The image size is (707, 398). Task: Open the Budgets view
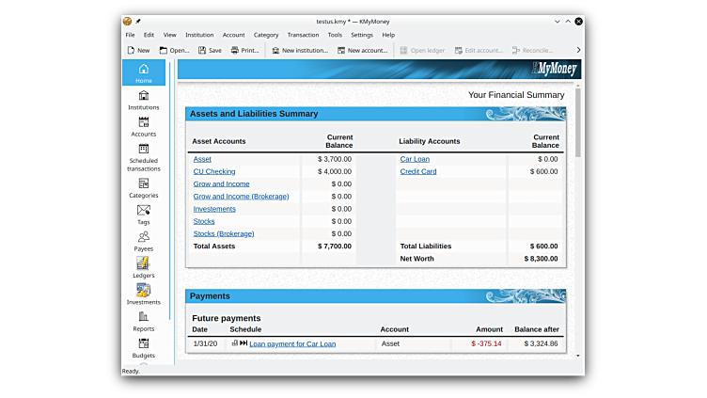coord(143,347)
